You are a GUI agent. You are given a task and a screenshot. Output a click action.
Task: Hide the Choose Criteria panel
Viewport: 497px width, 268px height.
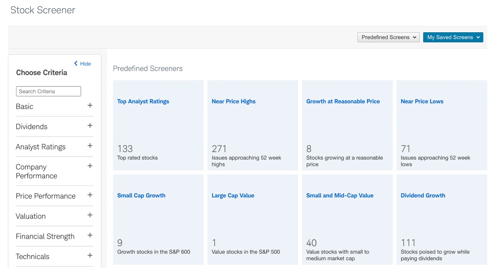[x=82, y=63]
